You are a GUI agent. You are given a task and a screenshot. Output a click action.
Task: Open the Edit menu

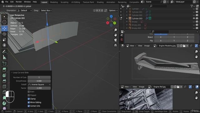pyautogui.click(x=12, y=2)
